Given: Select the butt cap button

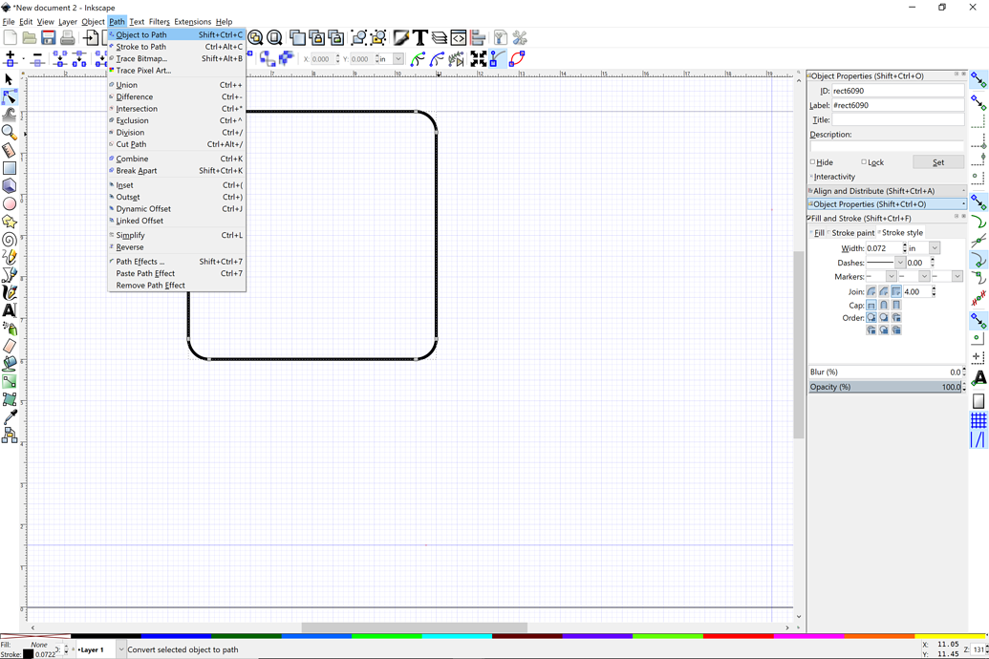Looking at the screenshot, I should pyautogui.click(x=871, y=306).
